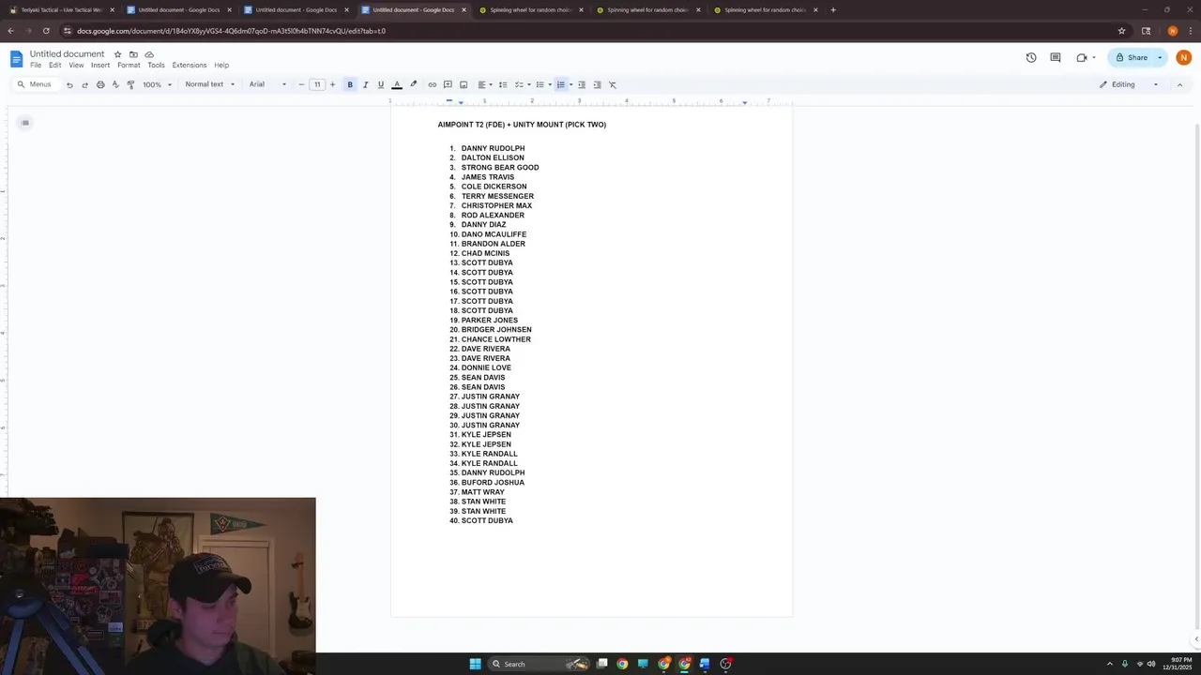
Task: Click the Untitled document title field
Action: click(67, 54)
